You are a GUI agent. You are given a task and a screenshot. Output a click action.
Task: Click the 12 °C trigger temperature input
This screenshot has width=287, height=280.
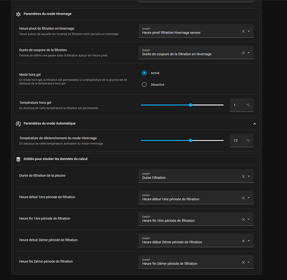click(242, 141)
